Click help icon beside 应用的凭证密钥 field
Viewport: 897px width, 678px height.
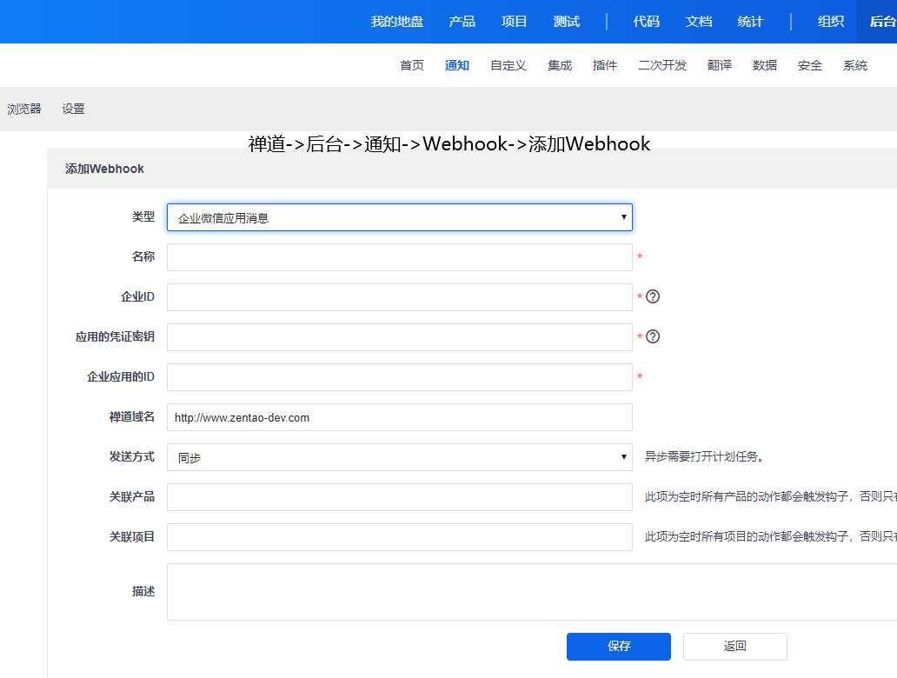pos(653,336)
